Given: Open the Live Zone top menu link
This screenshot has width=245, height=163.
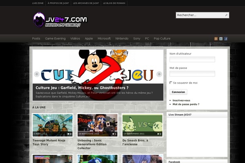Looking at the screenshot, I should click(38, 3).
